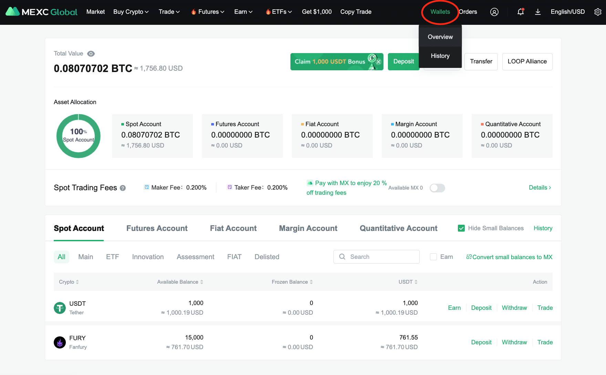
Task: Click the asset allocation donut chart
Action: (x=79, y=136)
